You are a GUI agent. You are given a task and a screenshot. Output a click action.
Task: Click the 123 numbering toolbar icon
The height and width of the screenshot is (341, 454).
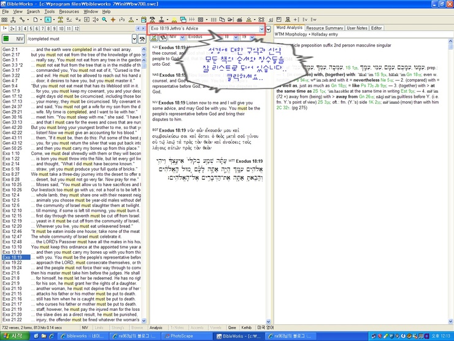pyautogui.click(x=122, y=20)
